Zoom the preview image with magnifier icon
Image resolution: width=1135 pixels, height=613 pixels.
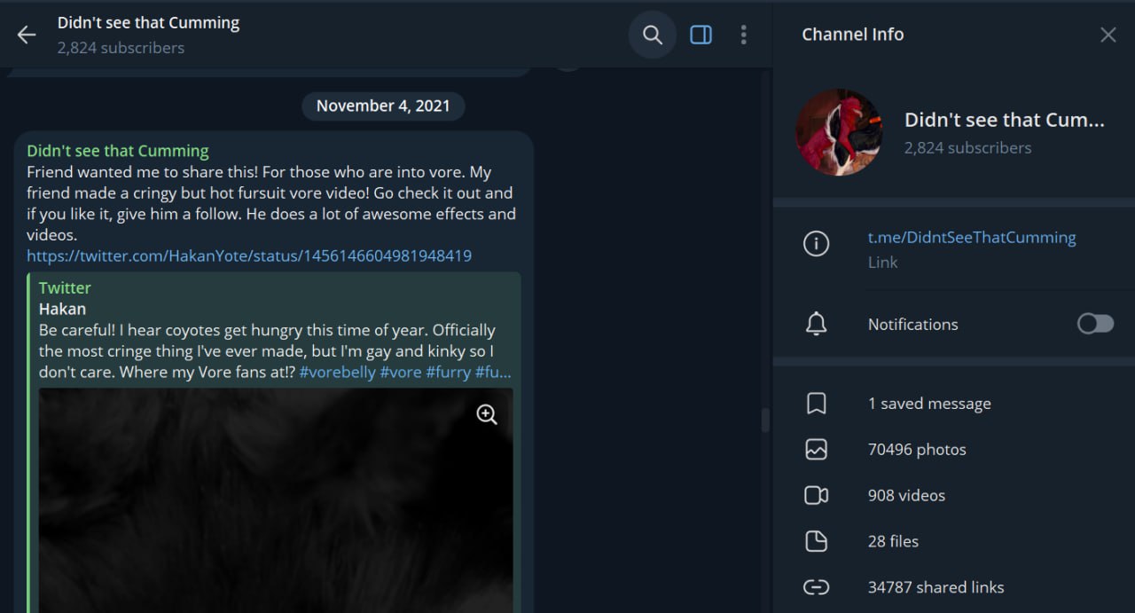(487, 414)
